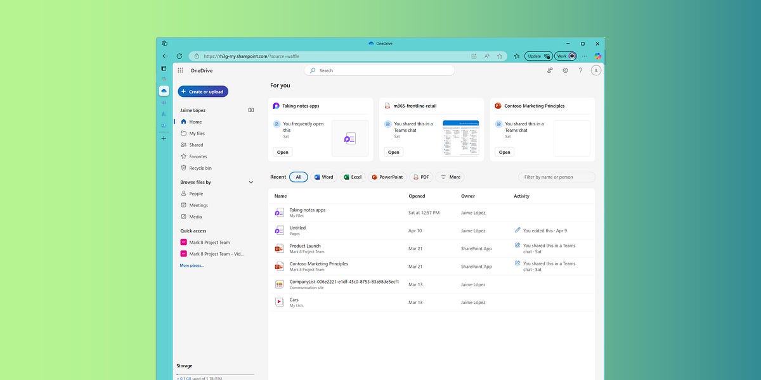Screen dimensions: 761x380
Task: Click the browser address bar URL
Action: (252, 56)
